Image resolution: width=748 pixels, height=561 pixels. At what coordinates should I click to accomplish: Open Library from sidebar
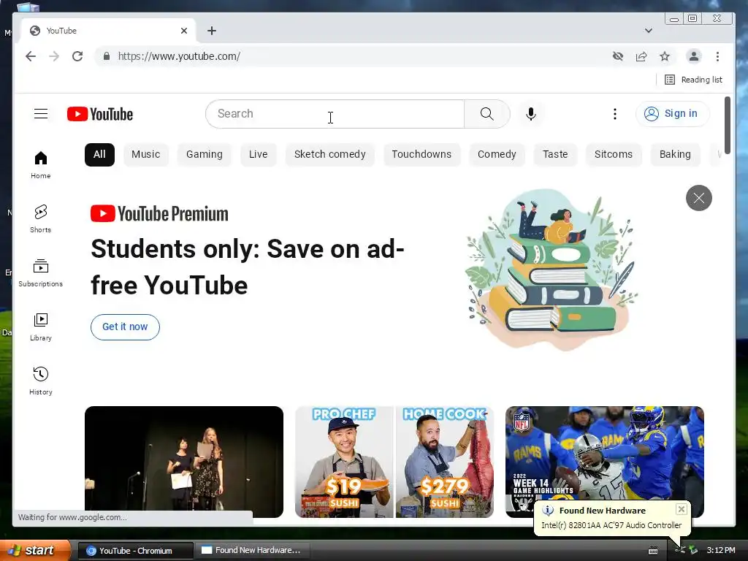[x=41, y=327]
